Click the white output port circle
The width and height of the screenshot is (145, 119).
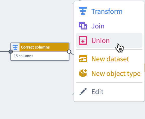click(x=69, y=52)
